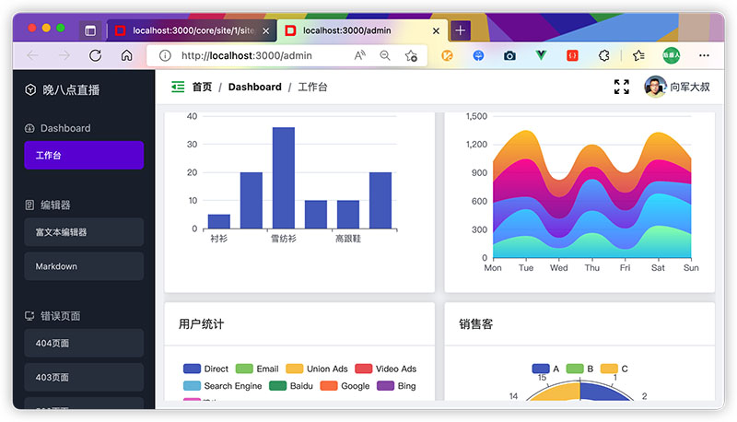Open the browser camera screenshot extension
737x422 pixels.
tap(509, 56)
